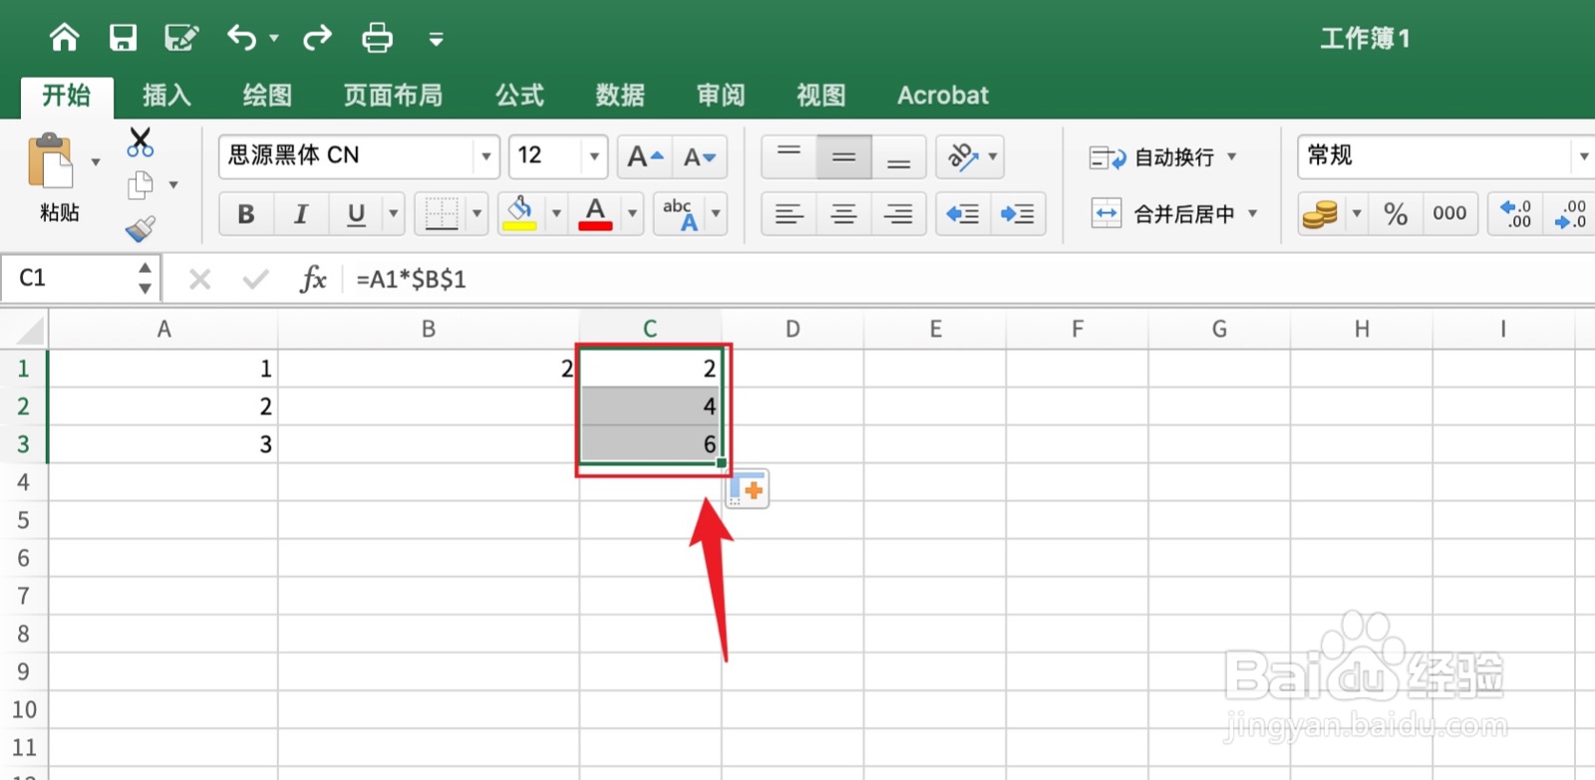Viewport: 1595px width, 780px height.
Task: Decrease font size with A down button
Action: pos(700,156)
